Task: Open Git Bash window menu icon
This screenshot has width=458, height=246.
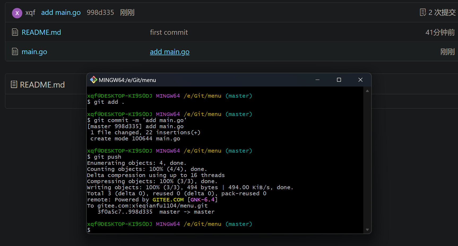Action: coord(93,80)
